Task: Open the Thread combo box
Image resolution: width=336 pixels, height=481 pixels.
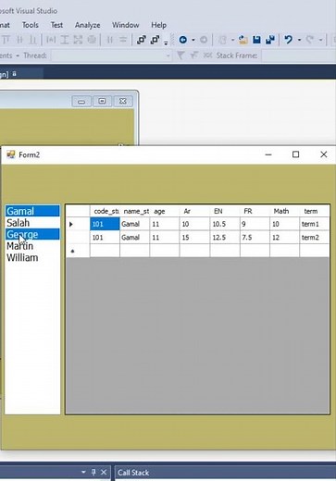Action: pyautogui.click(x=111, y=55)
